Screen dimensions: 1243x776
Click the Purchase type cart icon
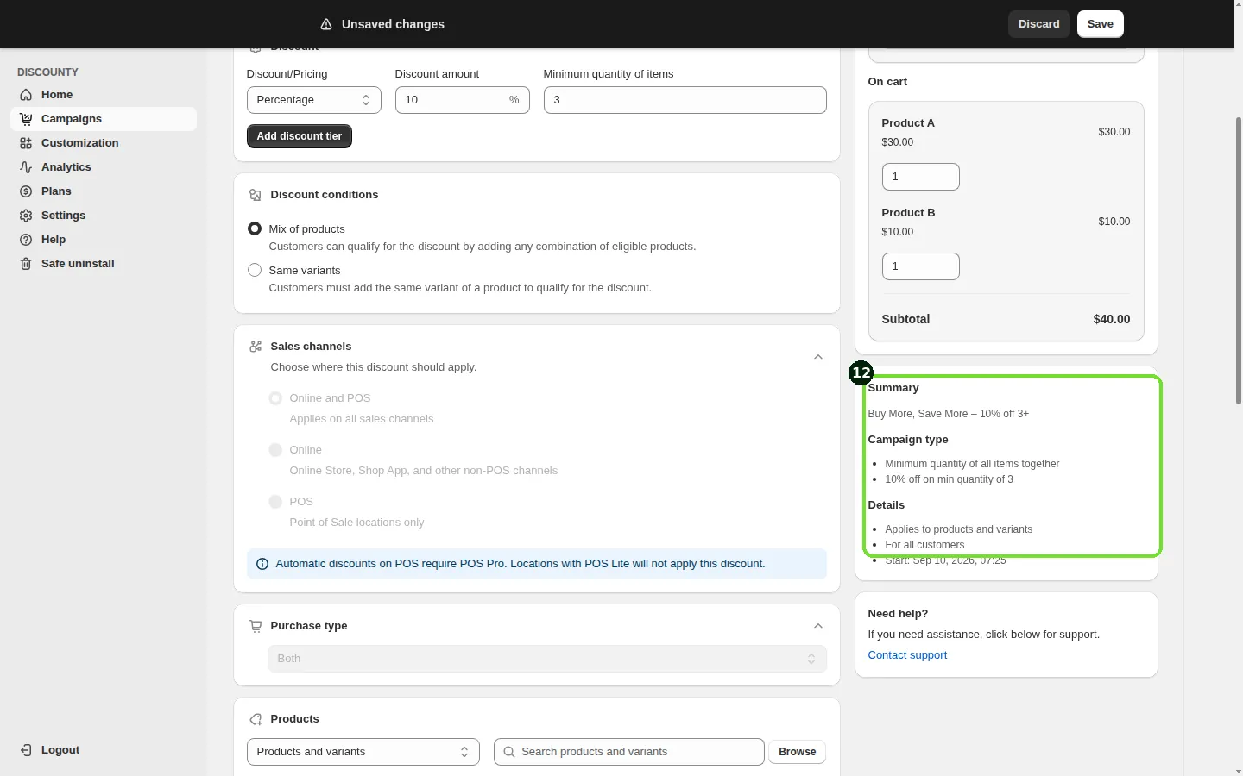coord(256,626)
